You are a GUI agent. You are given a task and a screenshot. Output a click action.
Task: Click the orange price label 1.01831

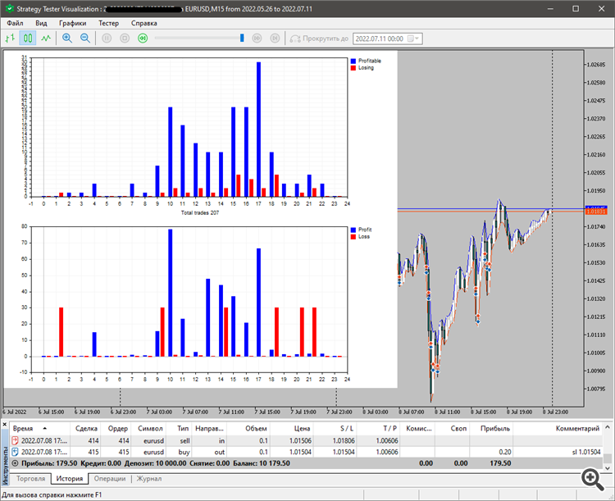pyautogui.click(x=595, y=212)
